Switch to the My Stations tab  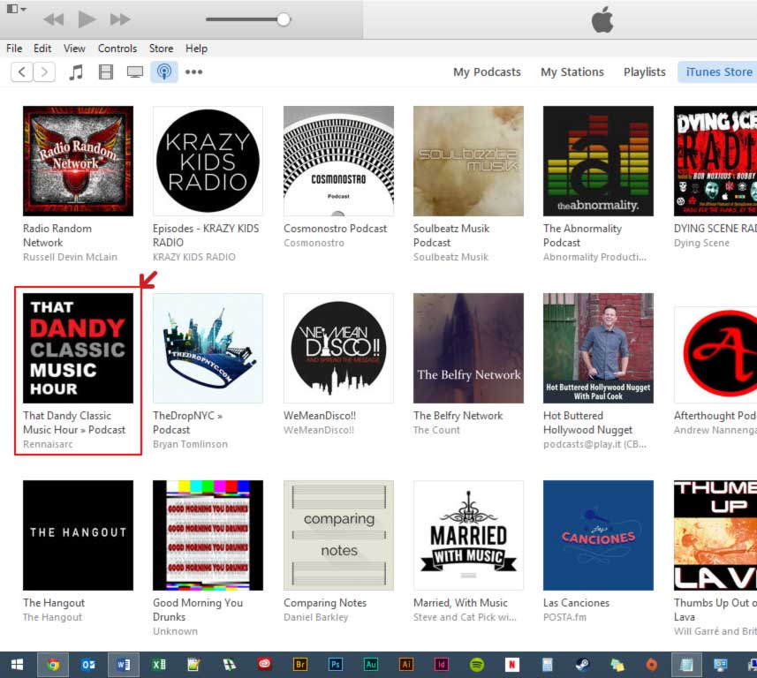572,72
